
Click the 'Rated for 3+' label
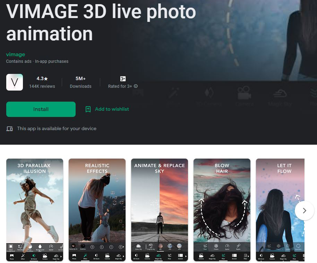(x=120, y=86)
